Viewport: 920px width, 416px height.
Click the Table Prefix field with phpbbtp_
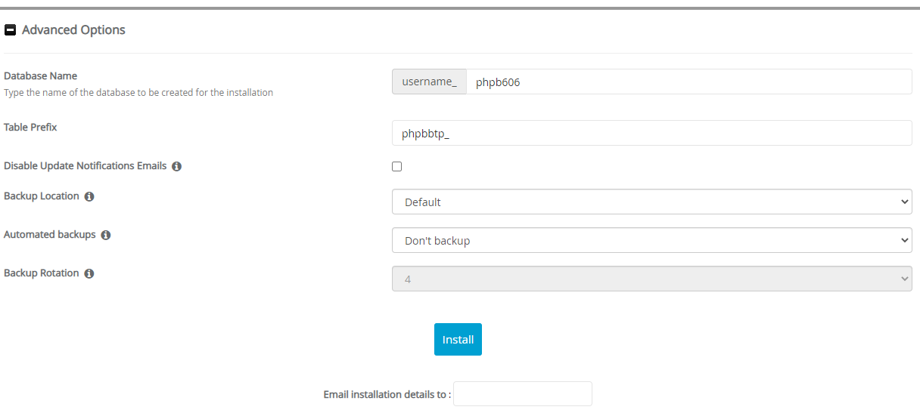coord(651,134)
